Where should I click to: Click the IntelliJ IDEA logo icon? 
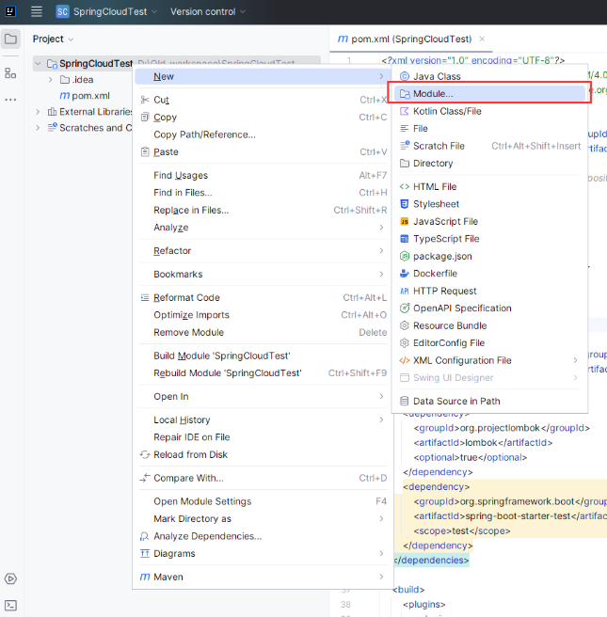point(11,11)
